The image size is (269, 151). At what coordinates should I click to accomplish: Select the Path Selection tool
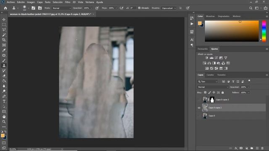pos(4,107)
